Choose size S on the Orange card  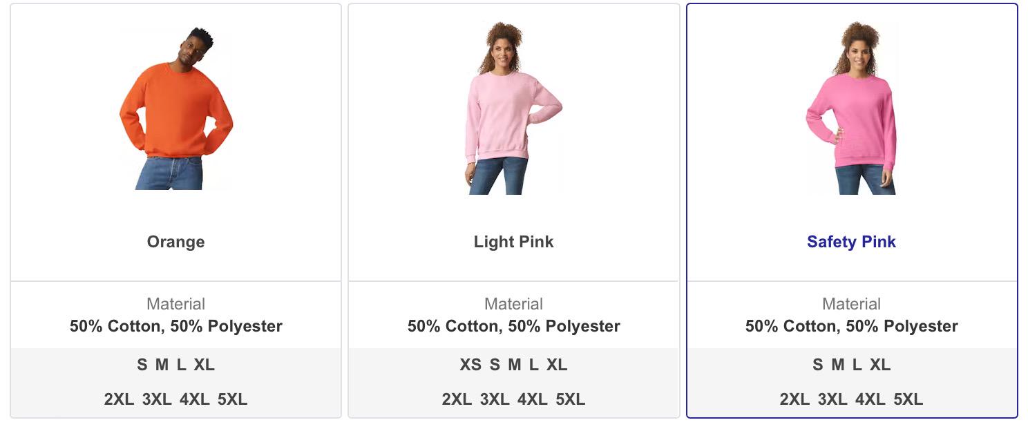point(142,365)
